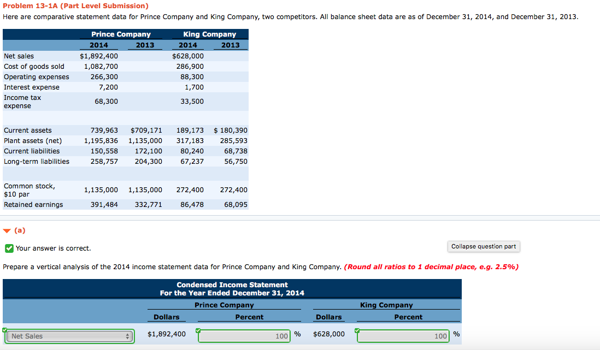Click the Collapse question part button
600x350 pixels.
click(x=483, y=246)
